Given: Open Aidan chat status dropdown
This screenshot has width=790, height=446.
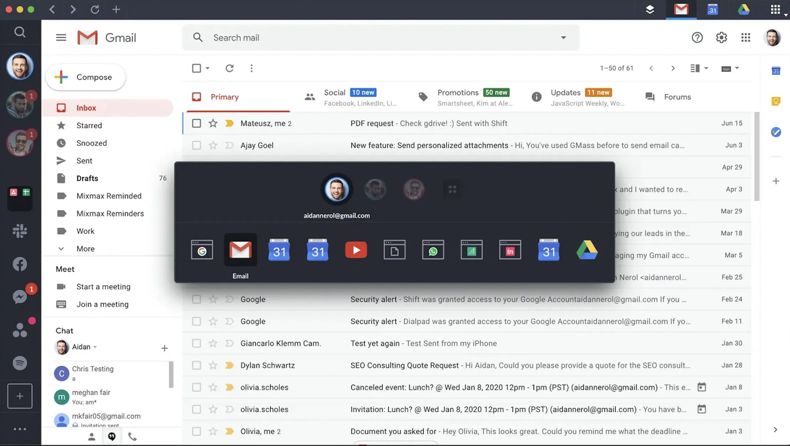Looking at the screenshot, I should pos(95,347).
